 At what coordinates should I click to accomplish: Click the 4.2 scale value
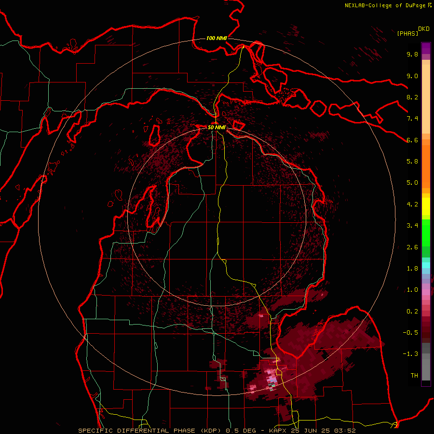pos(412,204)
